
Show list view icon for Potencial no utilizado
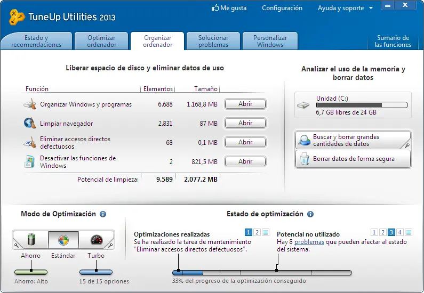409,232
